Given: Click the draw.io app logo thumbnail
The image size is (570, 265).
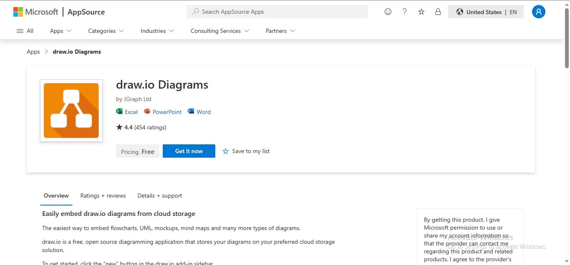Looking at the screenshot, I should pyautogui.click(x=71, y=111).
